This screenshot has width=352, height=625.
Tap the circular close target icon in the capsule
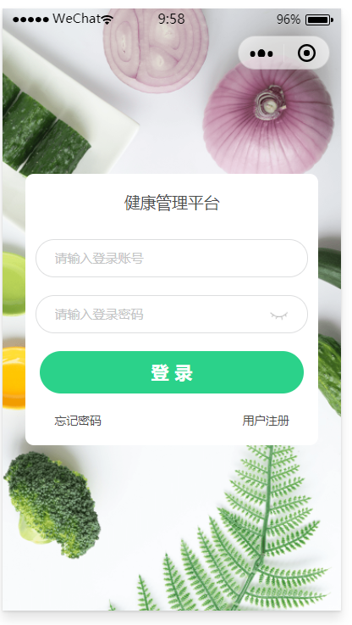tap(306, 53)
